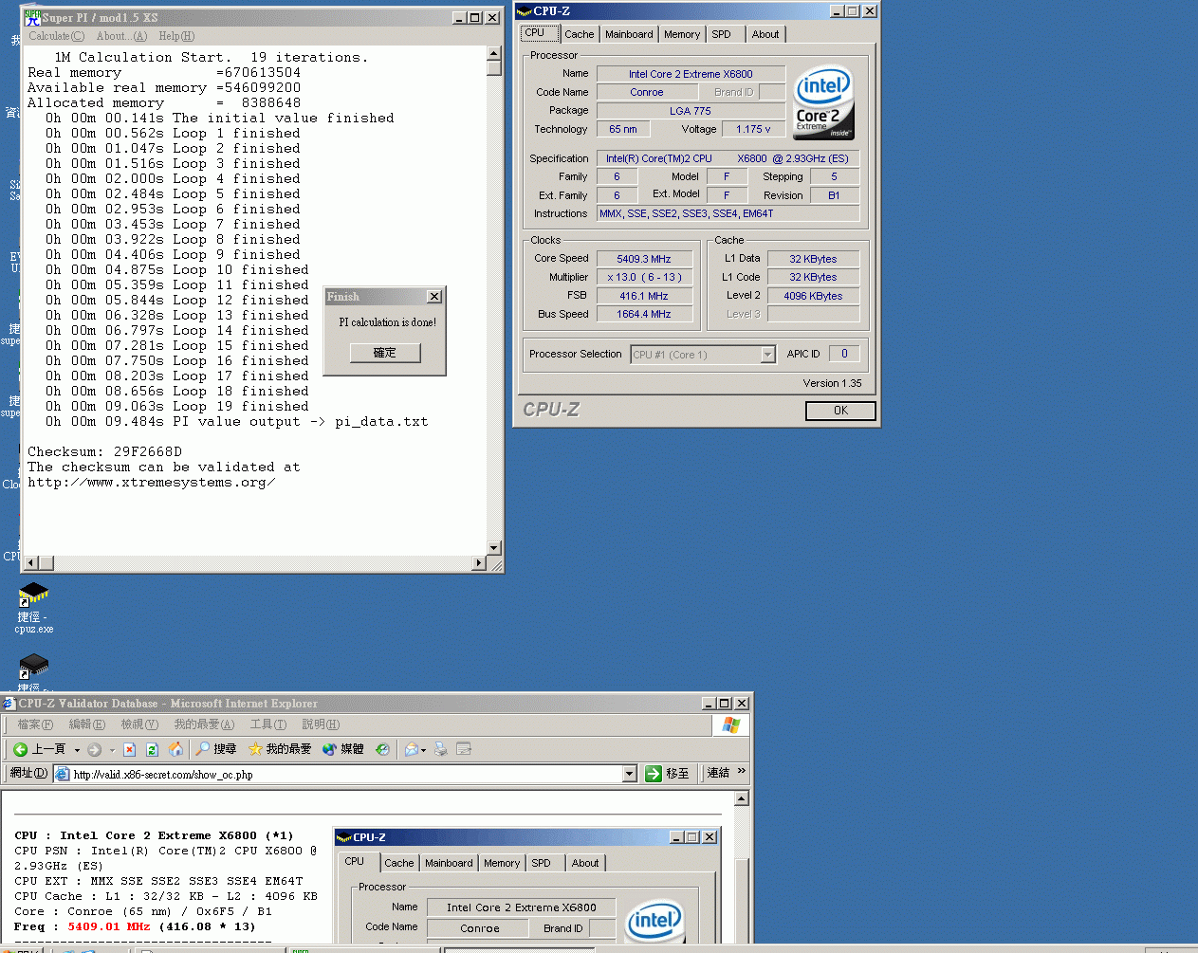
Task: Click the 5409.3 MHz Core Speed value
Action: [x=644, y=259]
